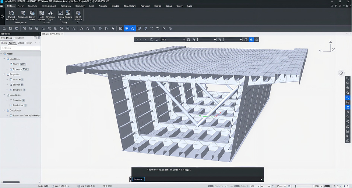The height and width of the screenshot is (188, 352).
Task: Click the redo arrow in the view toolbar
Action: point(145,40)
